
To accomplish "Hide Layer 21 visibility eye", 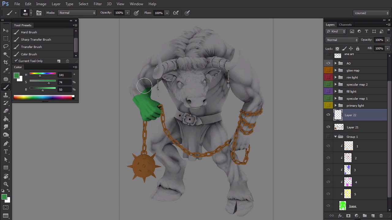I will click(x=328, y=127).
